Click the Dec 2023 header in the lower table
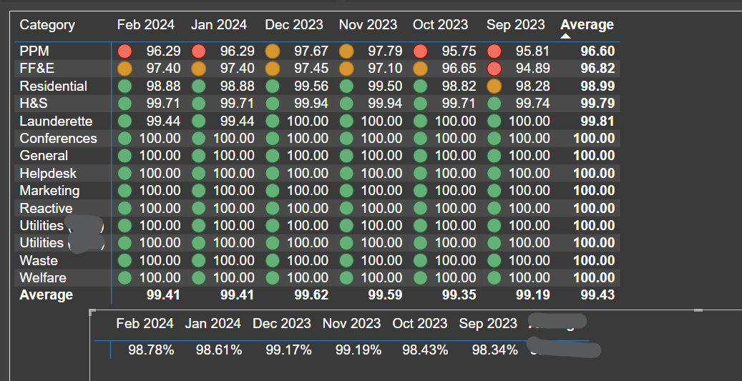 point(282,323)
